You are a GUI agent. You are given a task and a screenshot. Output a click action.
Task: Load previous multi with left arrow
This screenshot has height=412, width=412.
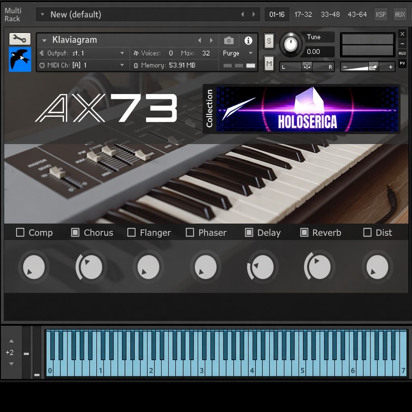point(243,14)
